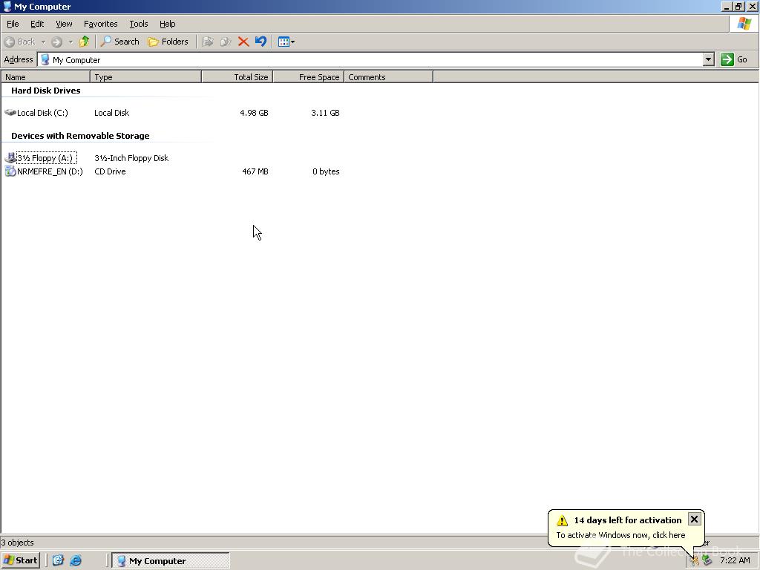Open the Help menu

167,24
